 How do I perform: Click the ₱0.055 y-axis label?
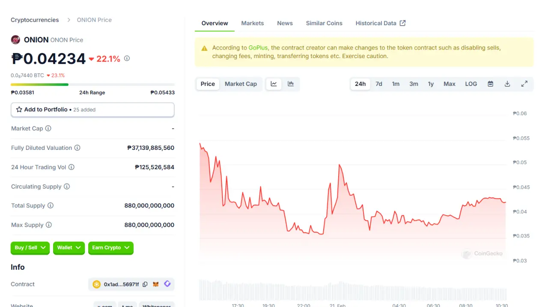point(521,138)
